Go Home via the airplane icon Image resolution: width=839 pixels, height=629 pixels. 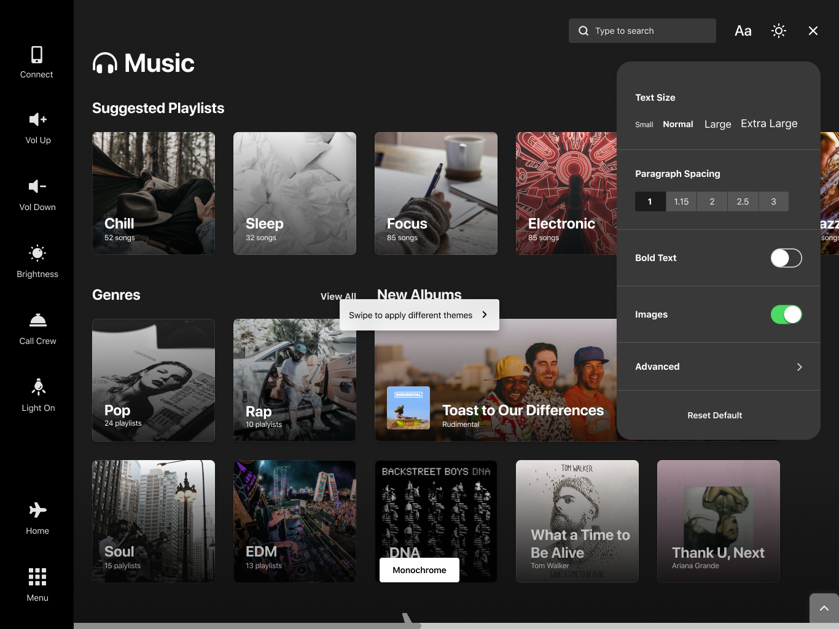tap(37, 510)
